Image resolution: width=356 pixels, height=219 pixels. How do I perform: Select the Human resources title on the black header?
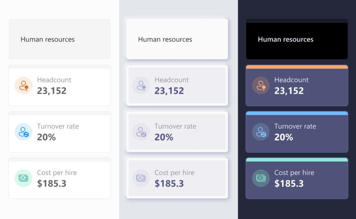[x=285, y=39]
